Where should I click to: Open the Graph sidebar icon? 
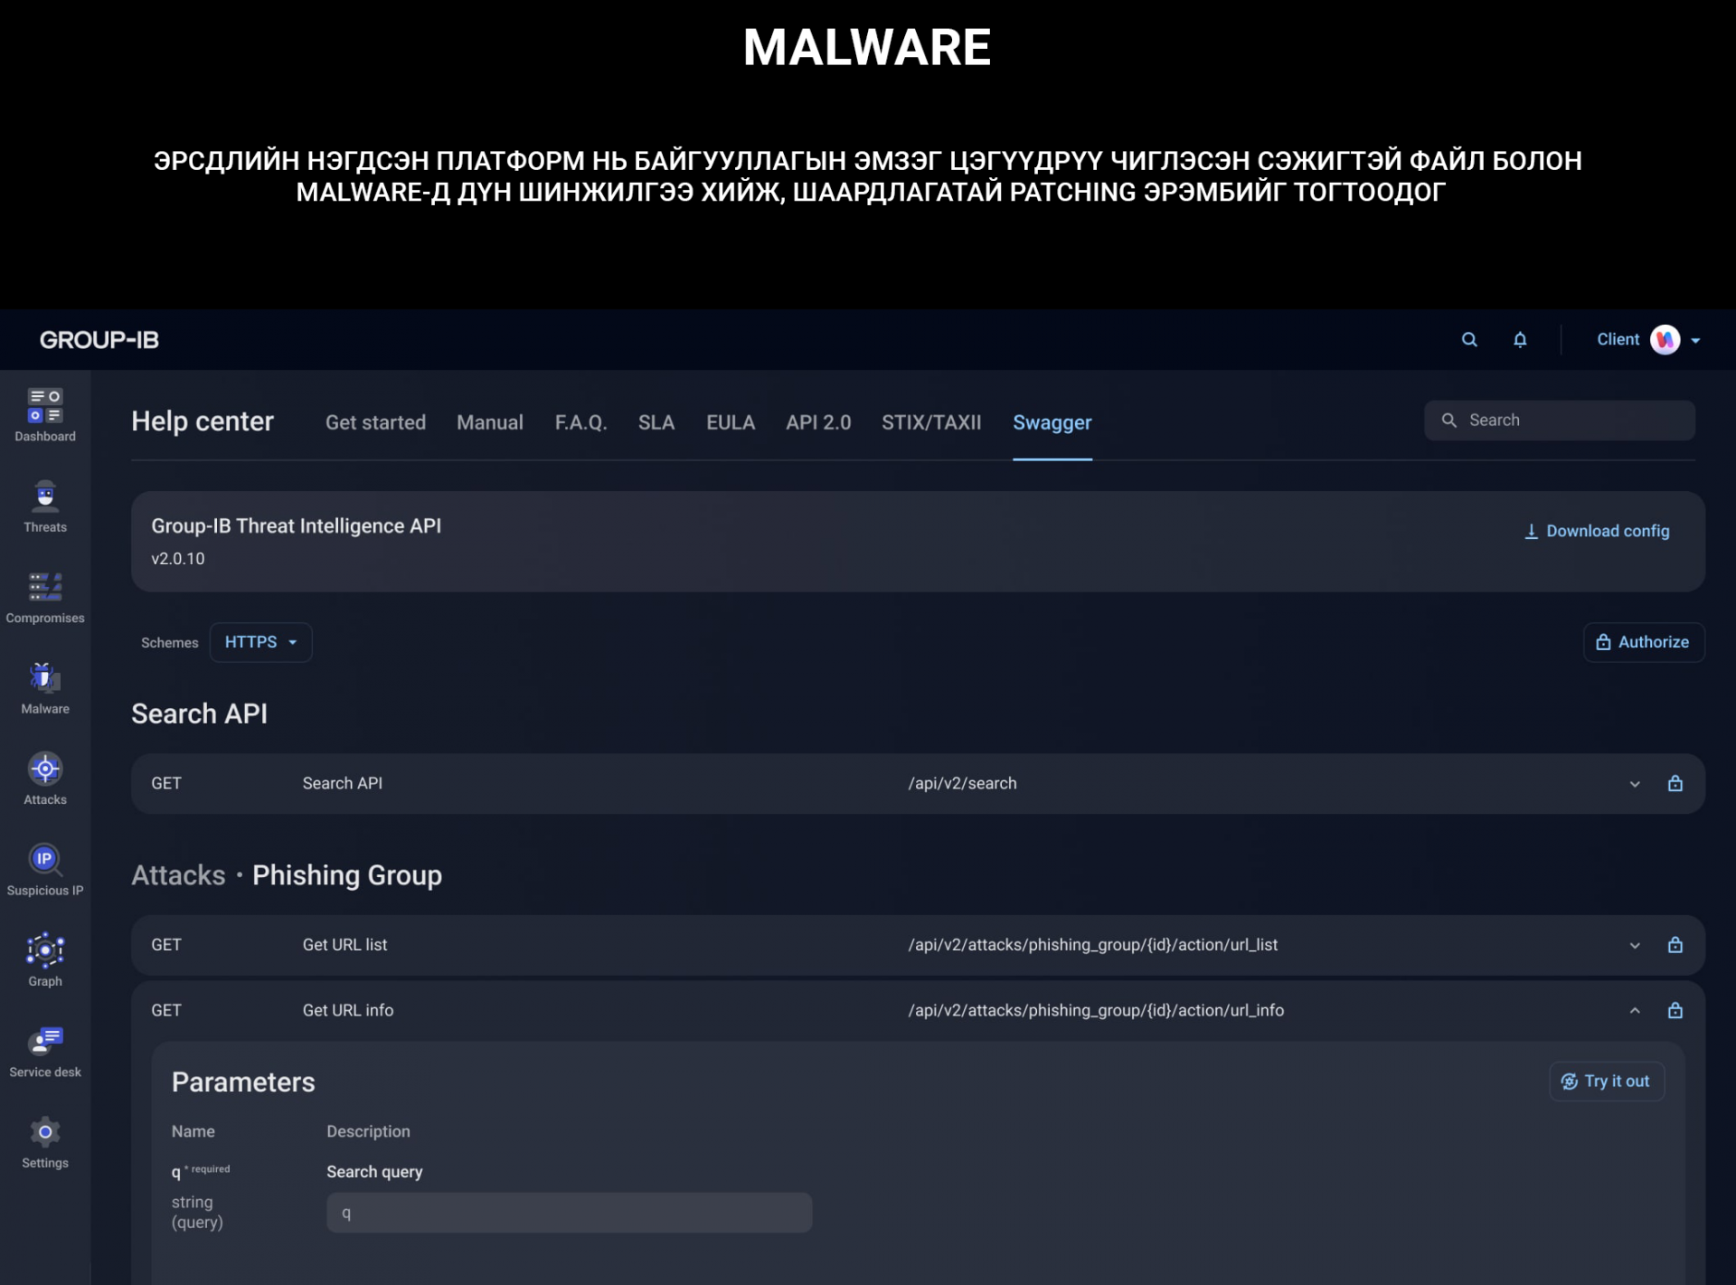click(x=45, y=950)
